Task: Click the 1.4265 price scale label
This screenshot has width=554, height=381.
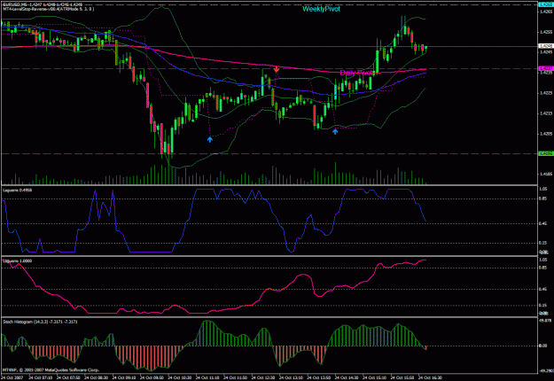Action: (x=546, y=12)
